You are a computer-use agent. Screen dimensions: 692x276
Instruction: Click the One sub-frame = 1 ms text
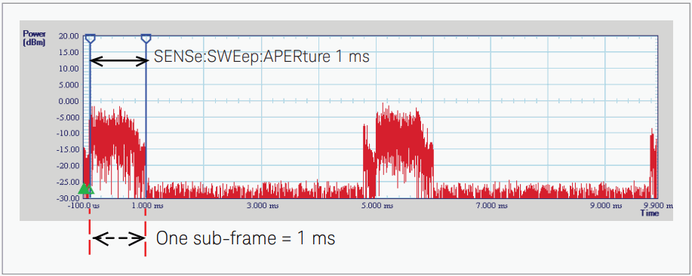[x=246, y=238]
